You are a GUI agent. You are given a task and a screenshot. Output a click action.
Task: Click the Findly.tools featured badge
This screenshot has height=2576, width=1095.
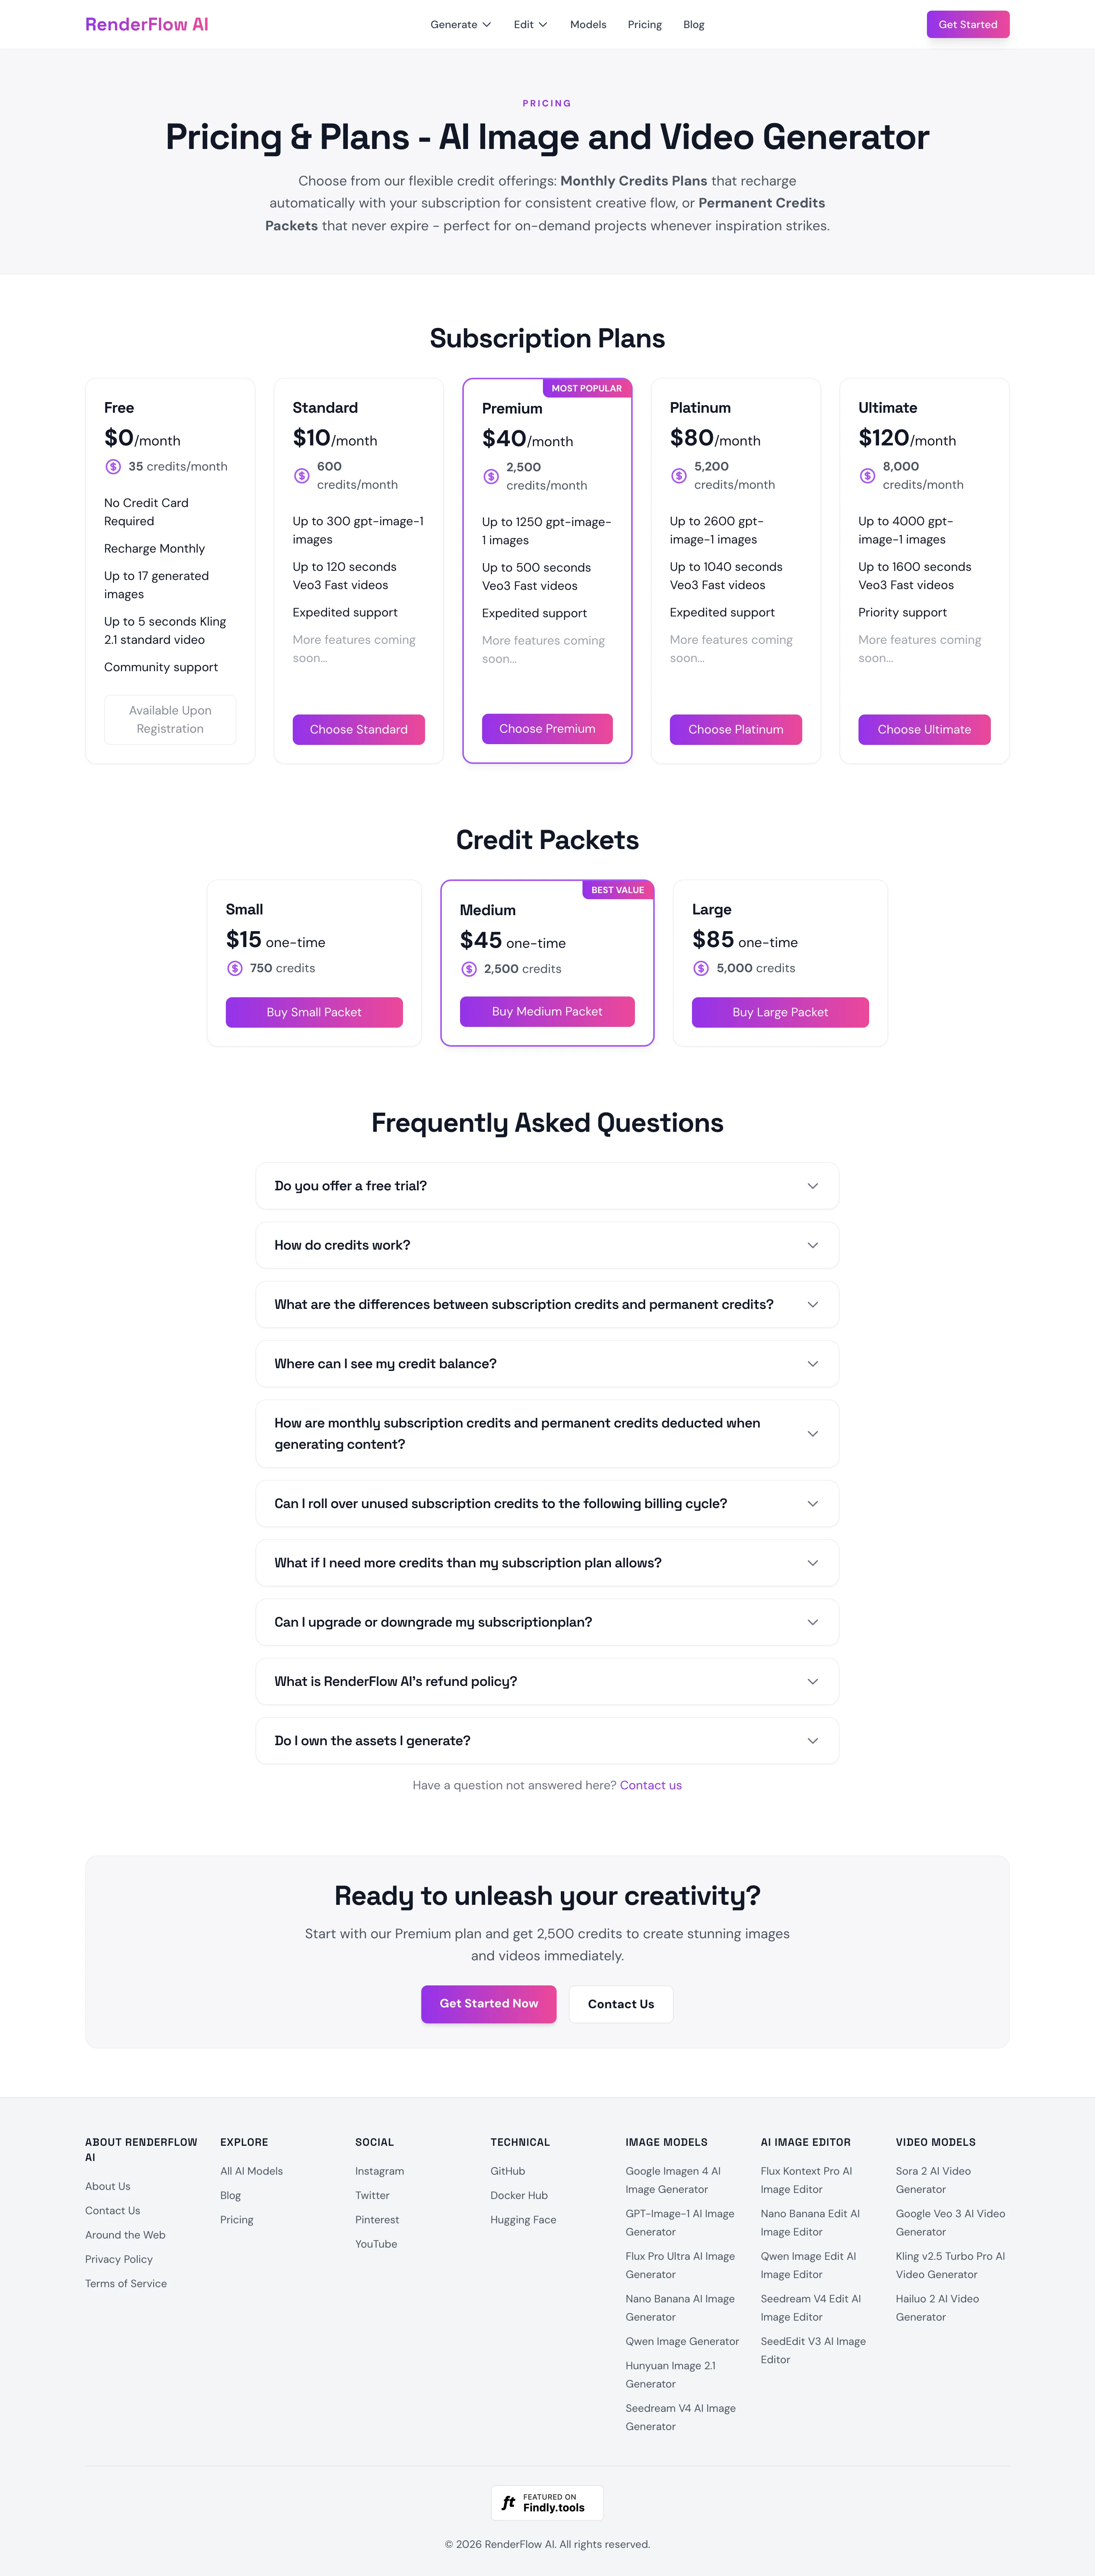[547, 2502]
